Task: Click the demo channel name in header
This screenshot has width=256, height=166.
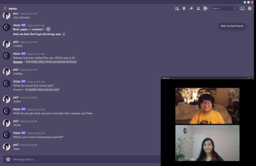Action: (x=13, y=8)
